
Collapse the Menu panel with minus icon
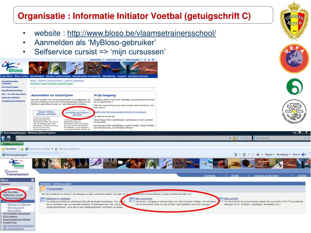click(32, 180)
